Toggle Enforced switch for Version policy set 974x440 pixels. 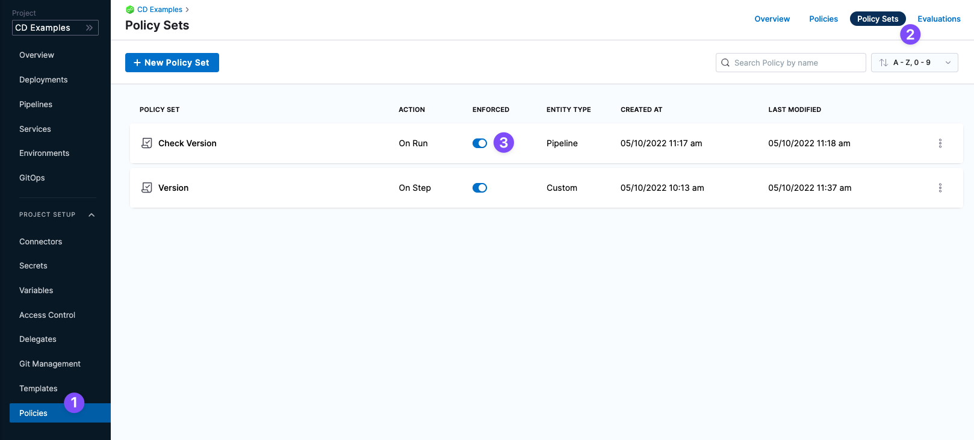tap(480, 188)
